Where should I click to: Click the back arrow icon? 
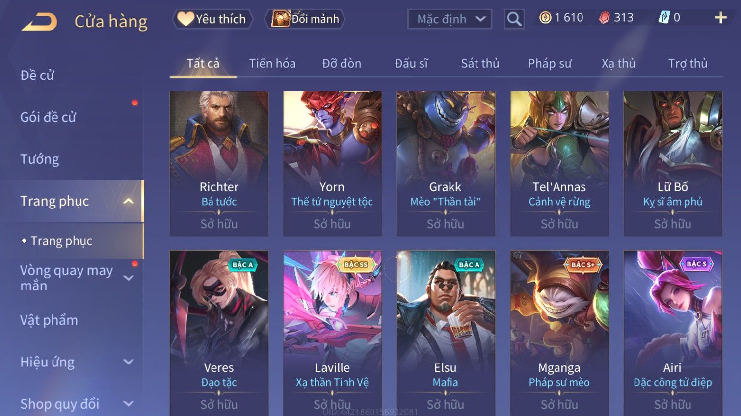pos(40,22)
